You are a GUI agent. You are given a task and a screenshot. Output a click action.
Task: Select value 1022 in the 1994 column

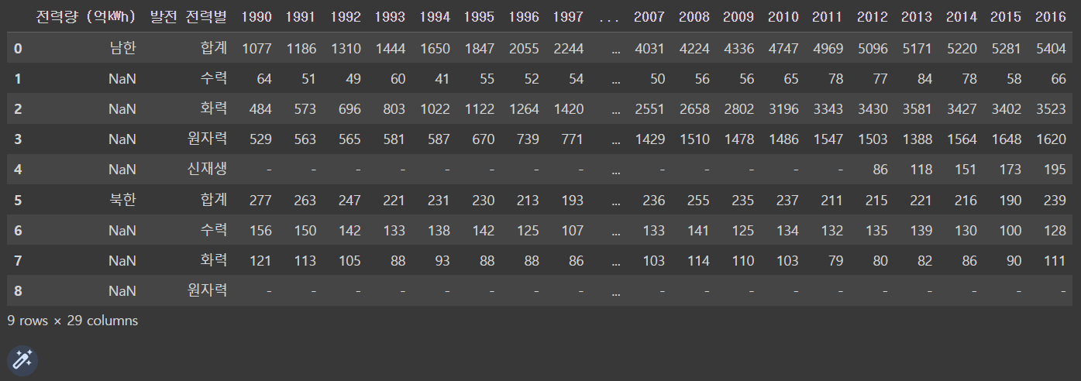[x=435, y=109]
